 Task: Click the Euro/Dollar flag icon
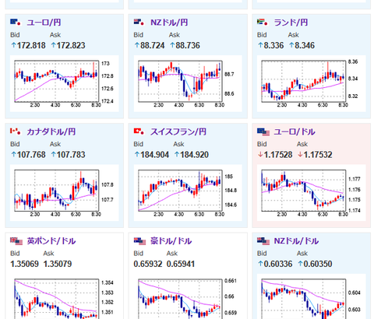(x=263, y=132)
